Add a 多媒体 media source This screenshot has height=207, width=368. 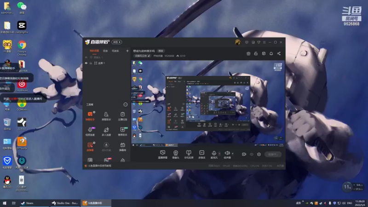point(202,155)
